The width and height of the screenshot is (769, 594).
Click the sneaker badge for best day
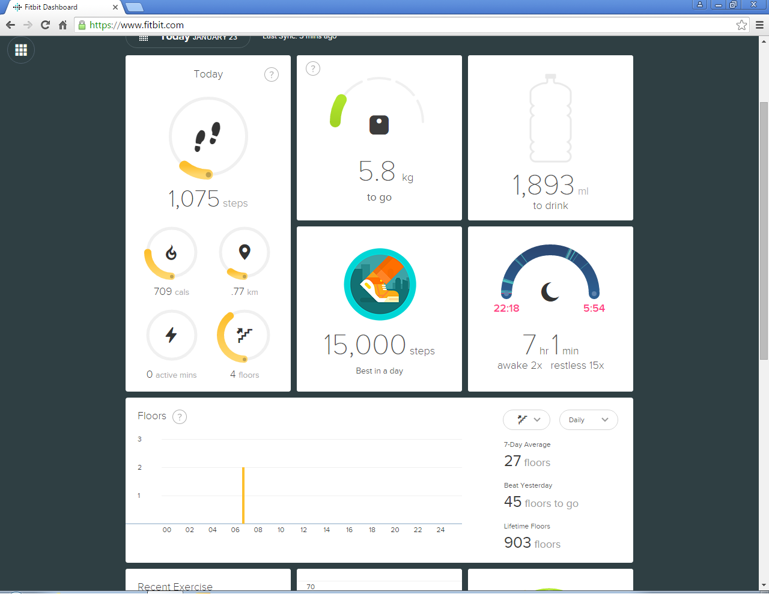click(380, 284)
